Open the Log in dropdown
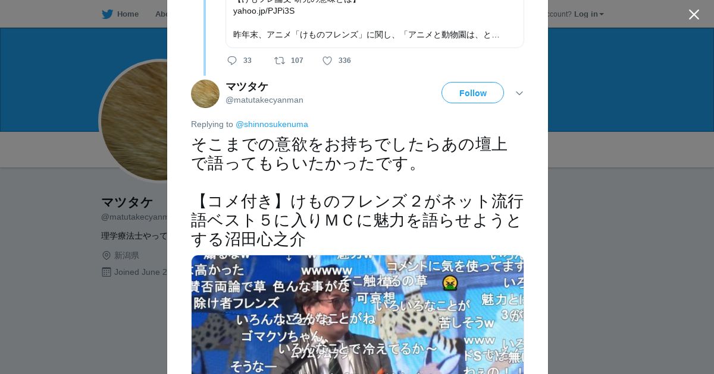 [x=589, y=14]
